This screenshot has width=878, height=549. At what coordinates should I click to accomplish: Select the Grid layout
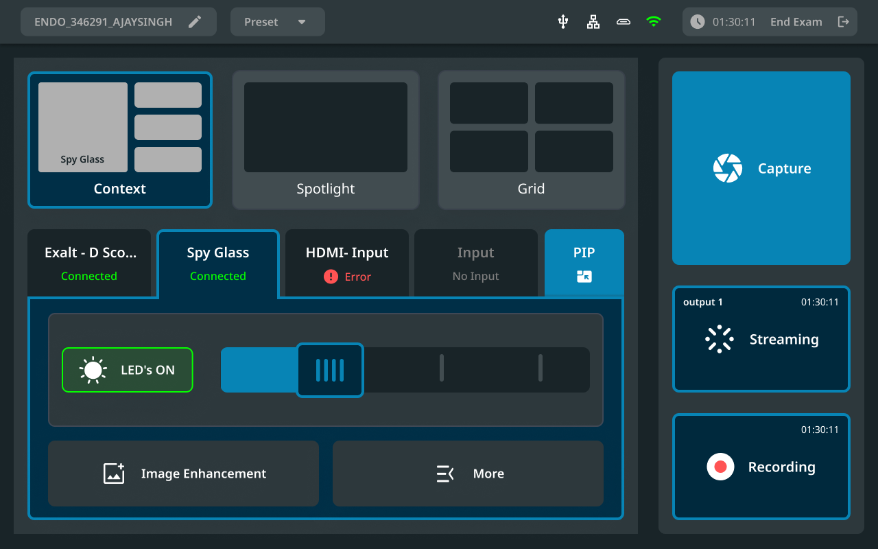(532, 140)
